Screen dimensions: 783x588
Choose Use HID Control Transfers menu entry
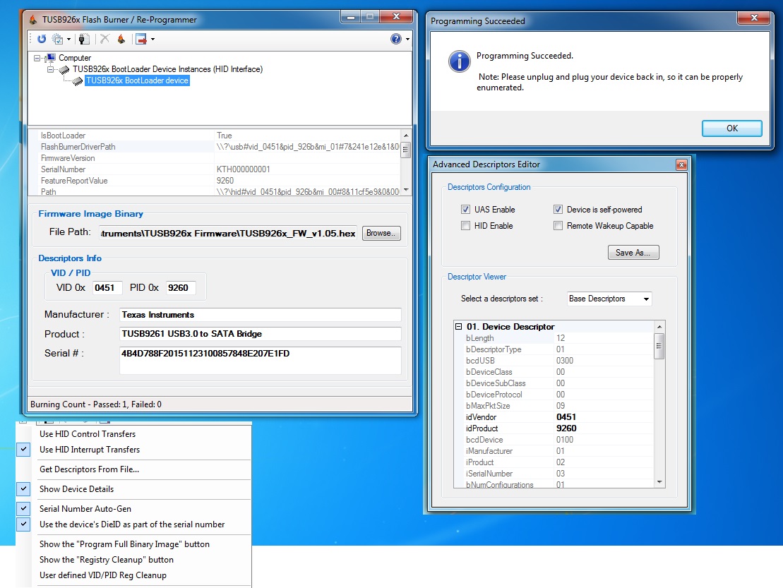point(88,433)
